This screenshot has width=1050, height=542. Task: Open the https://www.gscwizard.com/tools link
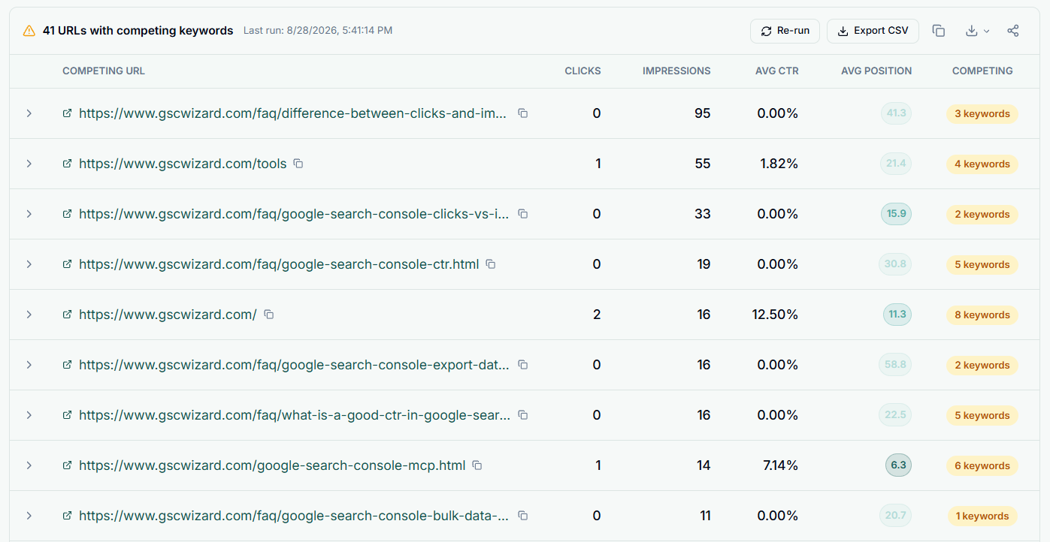tap(183, 164)
